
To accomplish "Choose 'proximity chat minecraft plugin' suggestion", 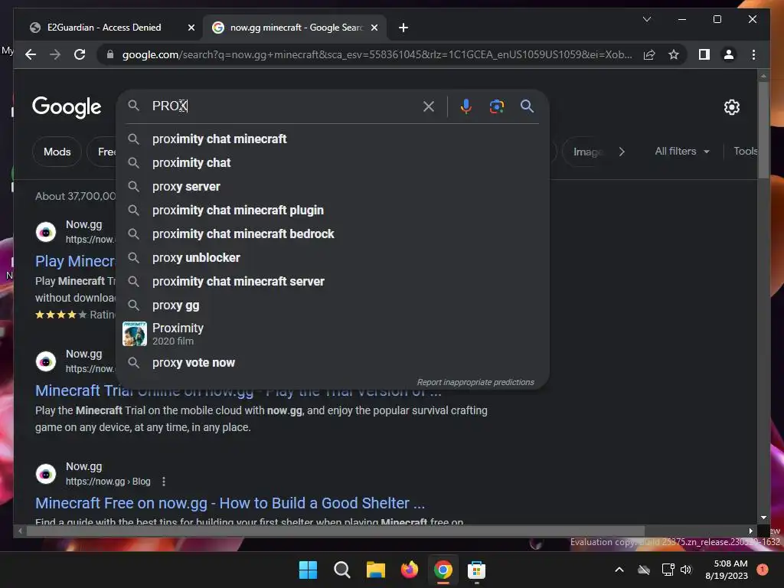I will point(332,210).
